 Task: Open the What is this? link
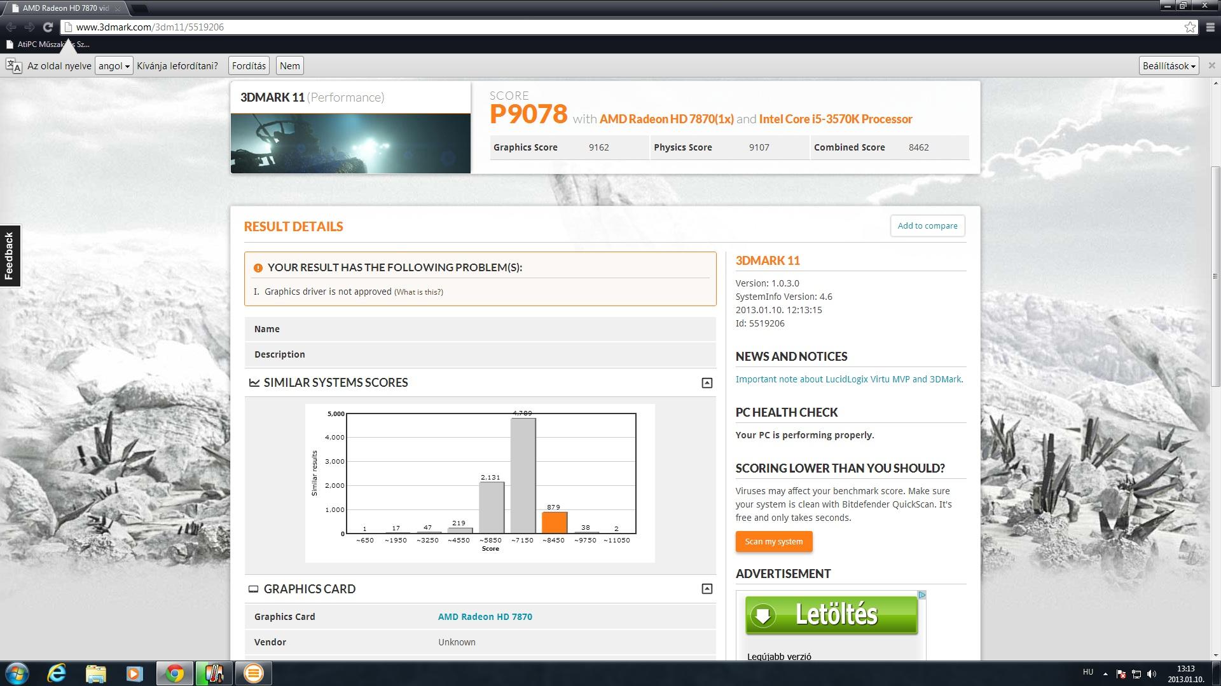coord(418,292)
